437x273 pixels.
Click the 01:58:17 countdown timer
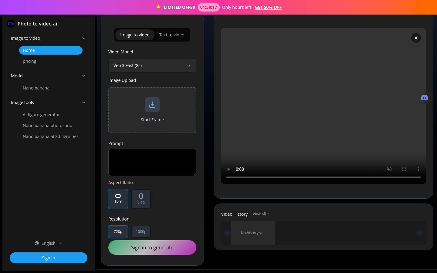[209, 7]
